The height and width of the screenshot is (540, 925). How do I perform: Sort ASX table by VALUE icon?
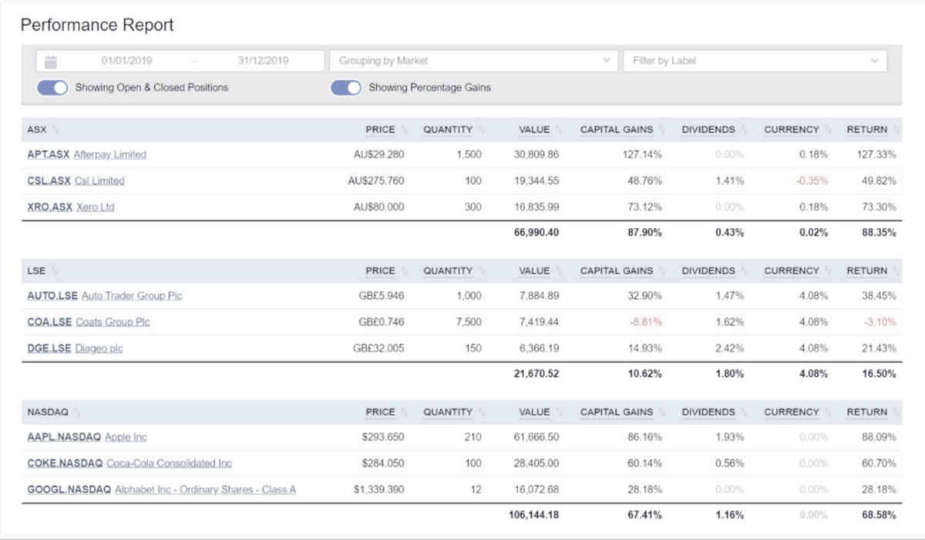(560, 130)
